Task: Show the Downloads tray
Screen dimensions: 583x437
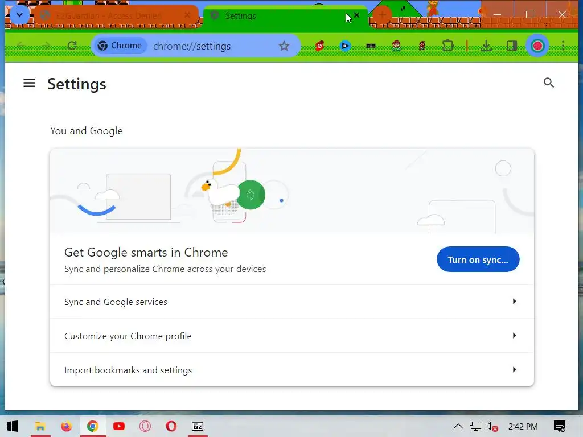Action: [x=486, y=46]
